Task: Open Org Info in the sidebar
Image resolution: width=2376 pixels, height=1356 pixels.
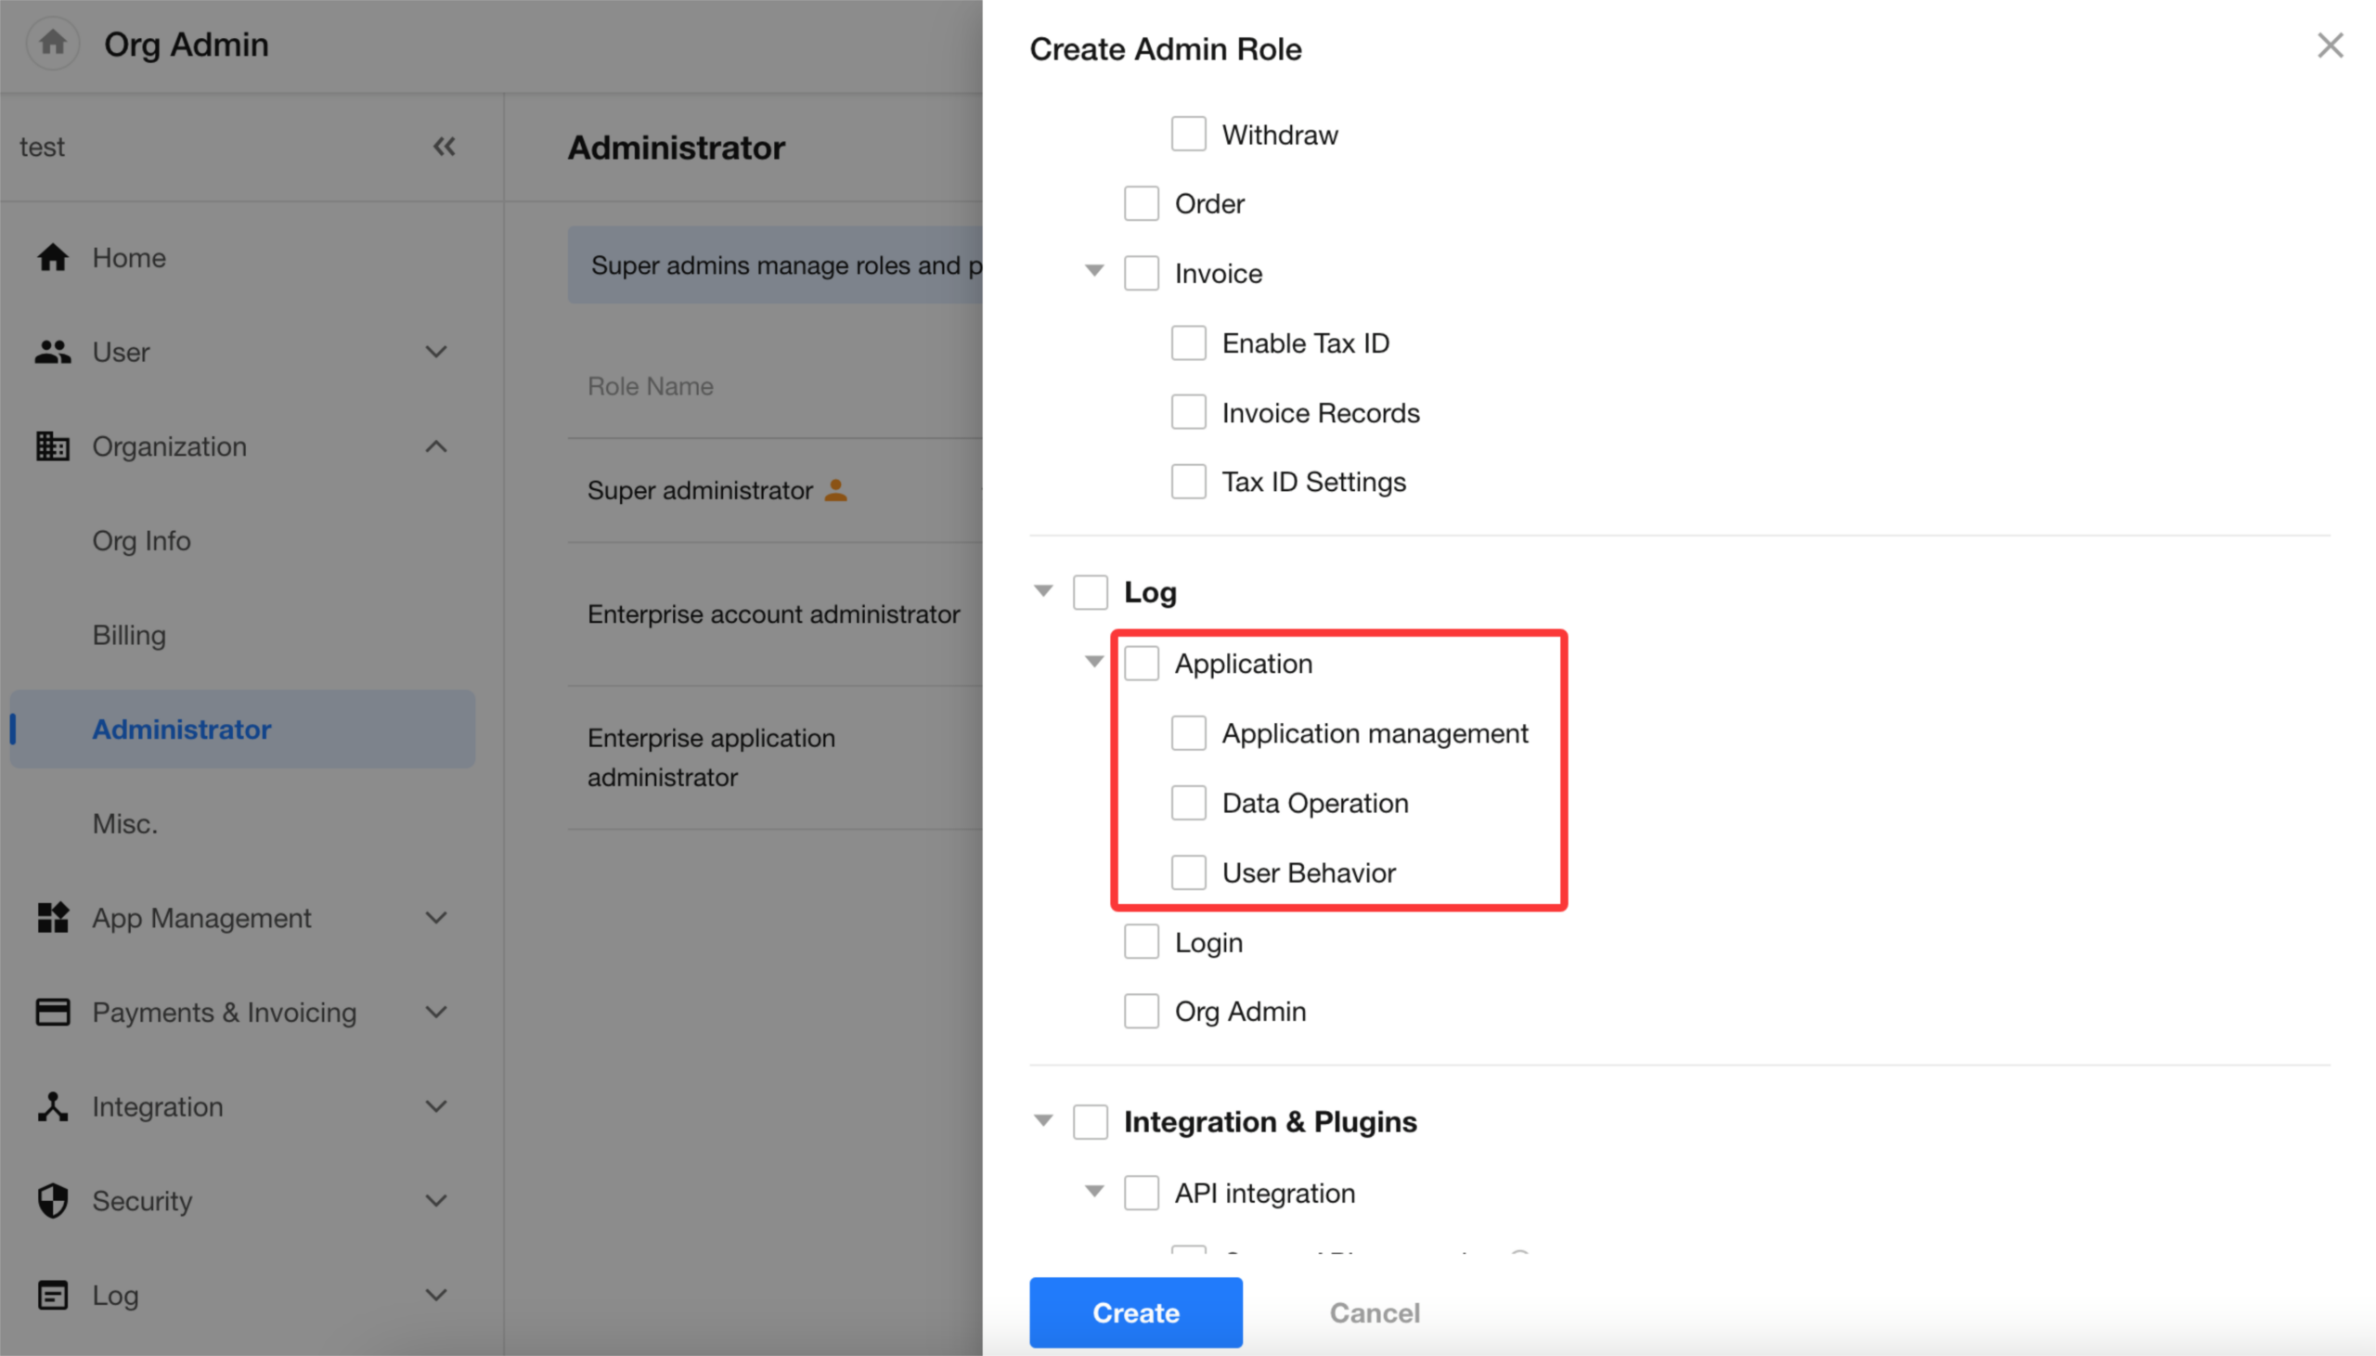Action: (141, 540)
